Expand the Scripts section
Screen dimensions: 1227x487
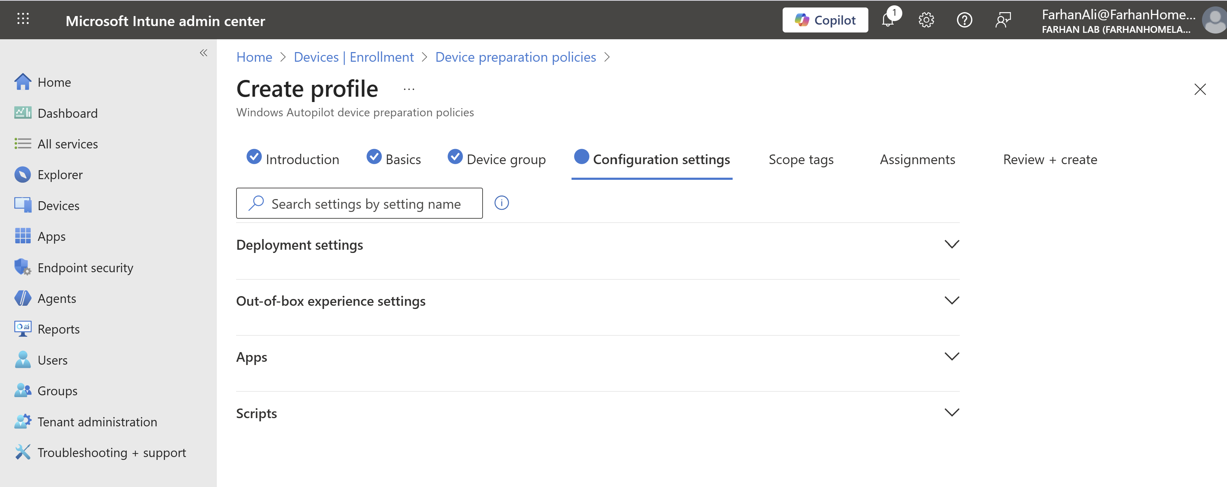pos(951,413)
